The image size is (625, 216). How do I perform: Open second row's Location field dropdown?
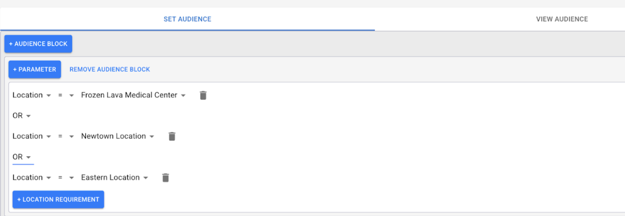tap(32, 136)
